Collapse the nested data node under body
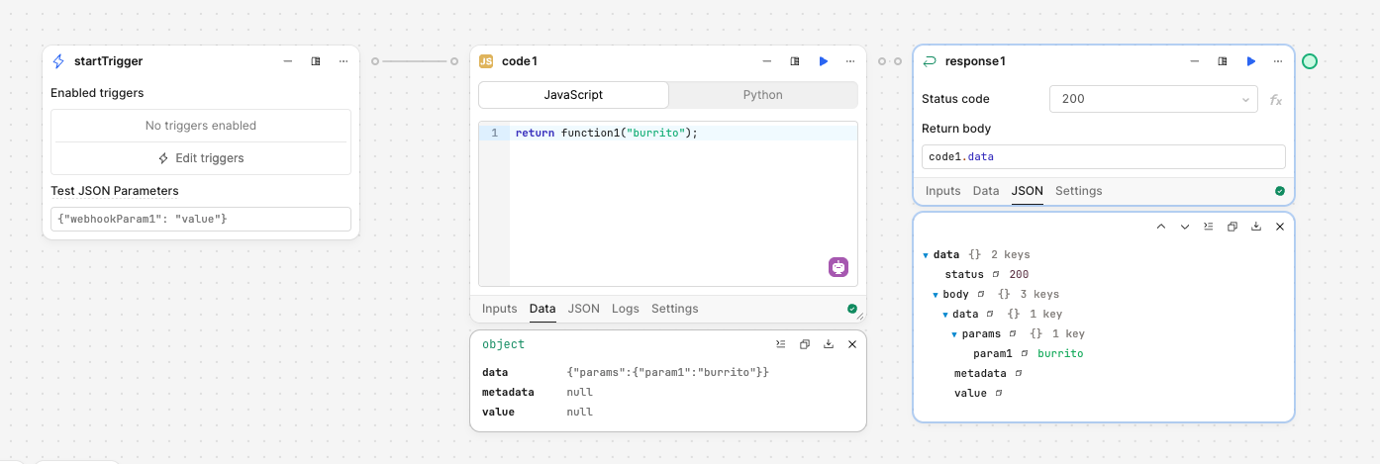The image size is (1380, 464). click(x=945, y=315)
